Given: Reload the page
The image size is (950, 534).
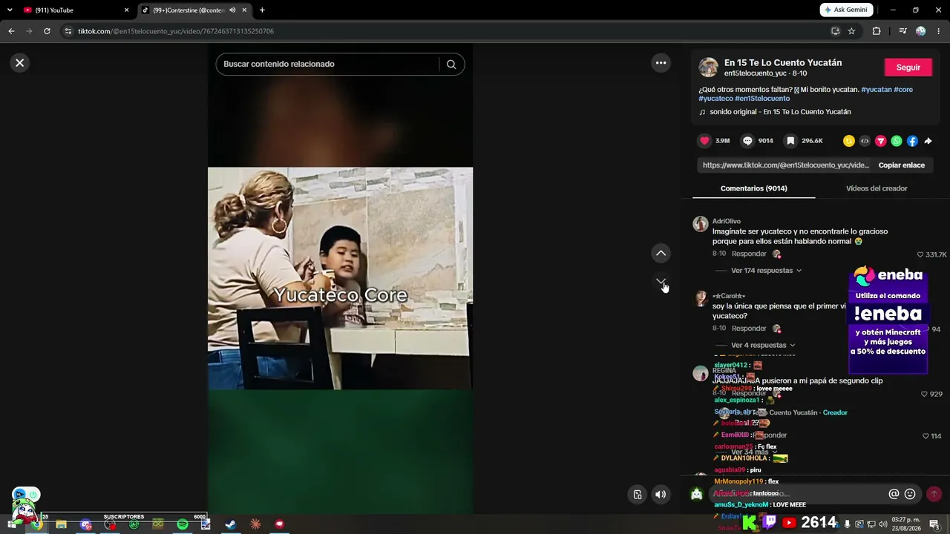Looking at the screenshot, I should click(x=47, y=31).
